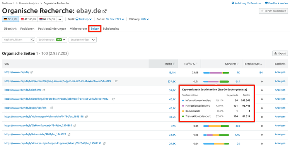Open Wohnwagen-Wohnmobile URL link

click(x=44, y=117)
